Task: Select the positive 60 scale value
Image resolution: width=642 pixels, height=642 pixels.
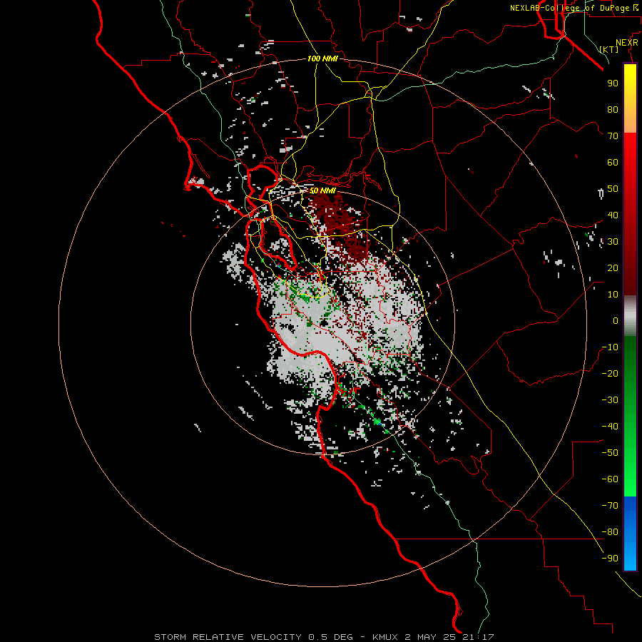Action: click(x=613, y=162)
